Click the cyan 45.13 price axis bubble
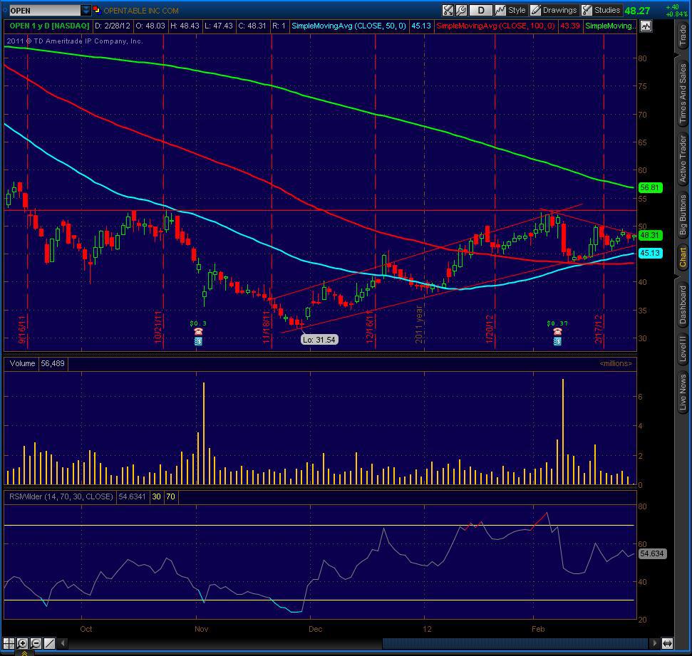Viewport: 692px width, 656px height. click(650, 254)
